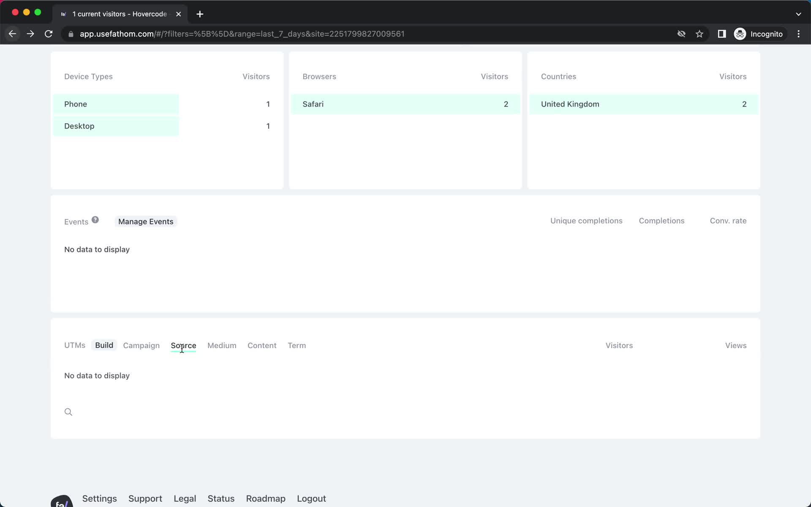The height and width of the screenshot is (507, 811).
Task: Click the Completions column header
Action: click(661, 221)
